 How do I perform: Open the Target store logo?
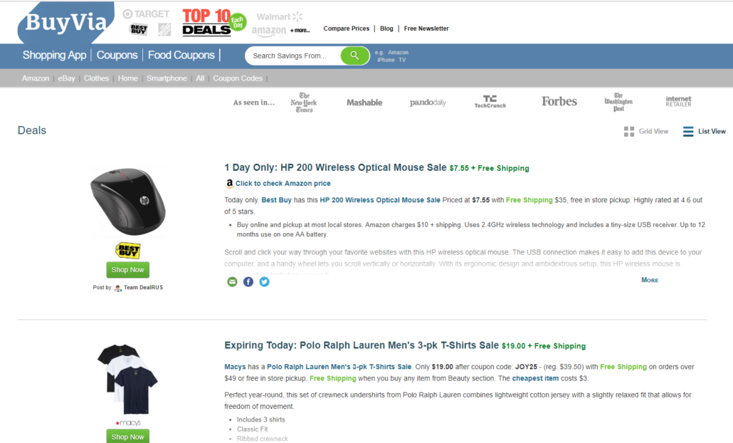click(x=146, y=14)
